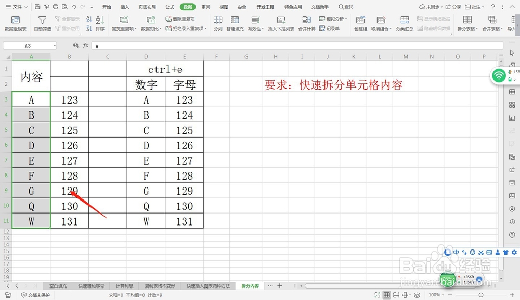
Task: Zoom out with the minus button
Action: (450, 295)
